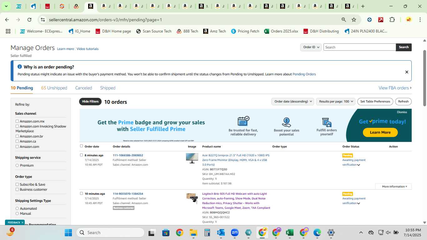Check the Amazon.com sales channel filter
Screen dimensions: 427x240
click(17, 147)
